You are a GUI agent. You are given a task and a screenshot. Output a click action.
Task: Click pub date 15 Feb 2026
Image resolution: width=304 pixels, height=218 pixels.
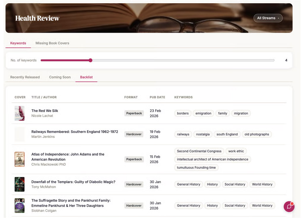[155, 159]
